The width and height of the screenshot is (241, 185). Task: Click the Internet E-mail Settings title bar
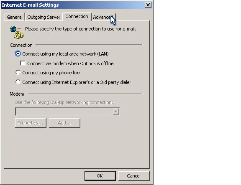73,5
